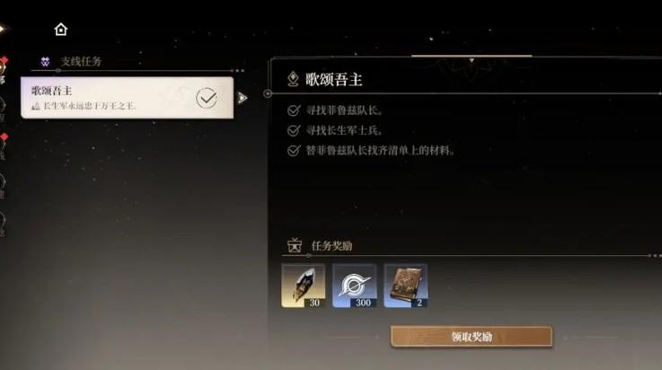Click the down triangle above quest detail panel

coord(472,61)
